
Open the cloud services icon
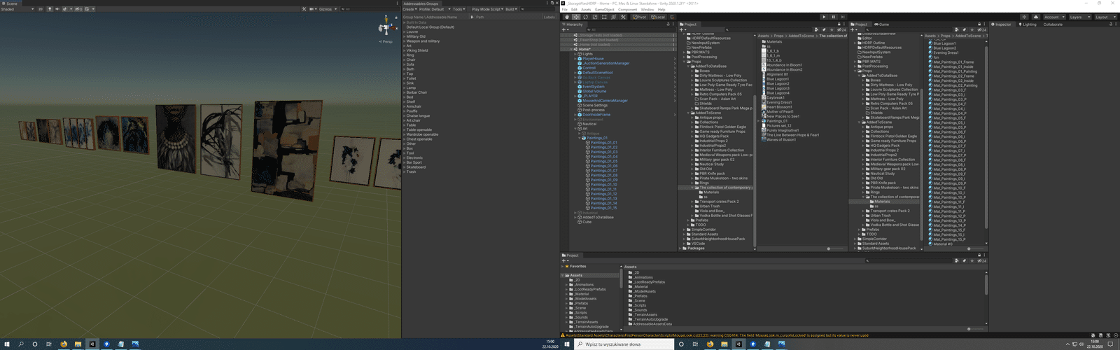tap(1036, 17)
